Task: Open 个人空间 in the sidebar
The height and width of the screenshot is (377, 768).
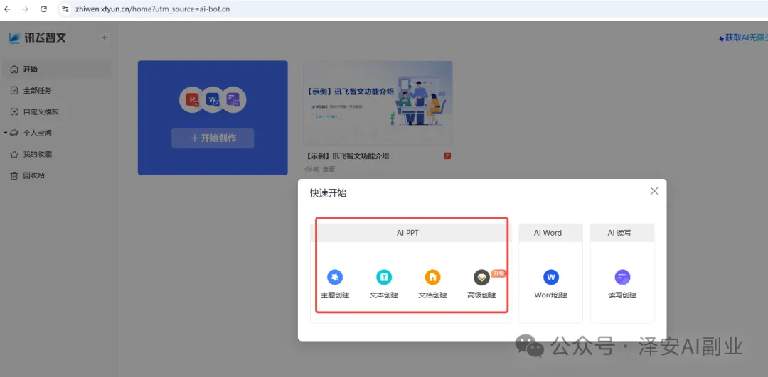Action: pos(56,133)
